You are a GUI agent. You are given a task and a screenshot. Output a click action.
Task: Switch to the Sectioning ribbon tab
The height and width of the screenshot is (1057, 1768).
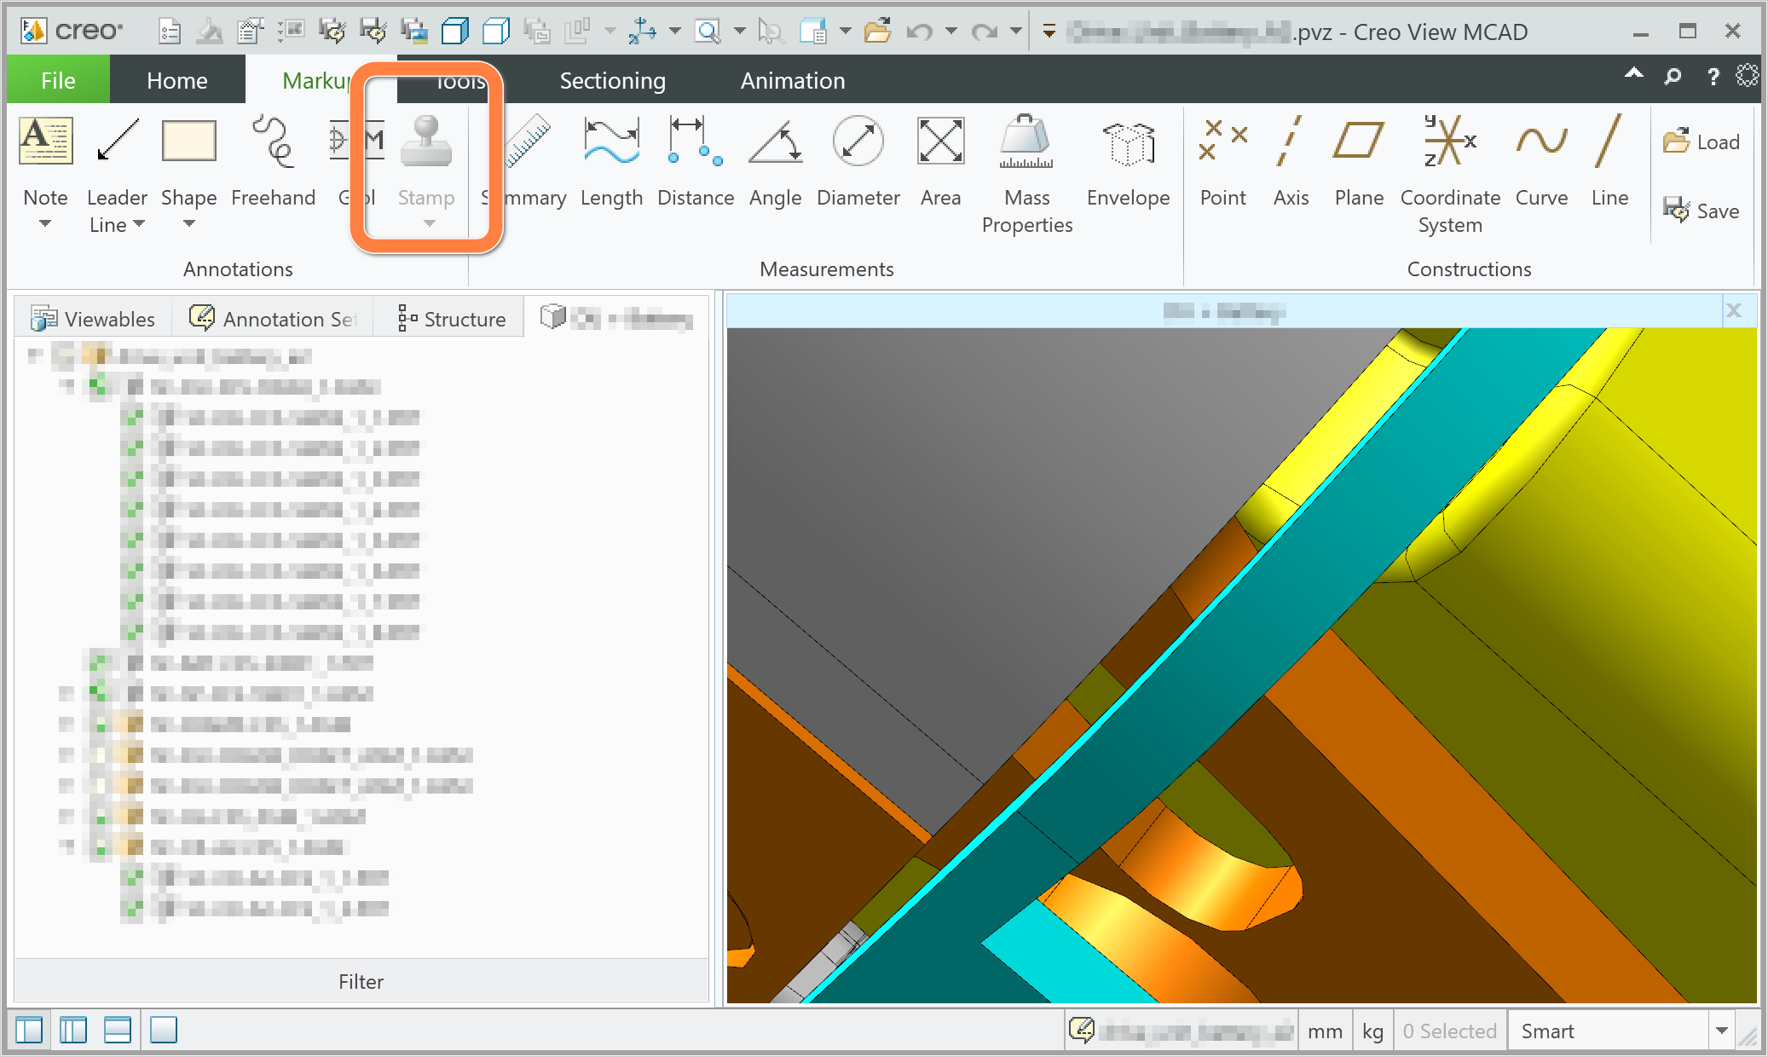click(612, 79)
